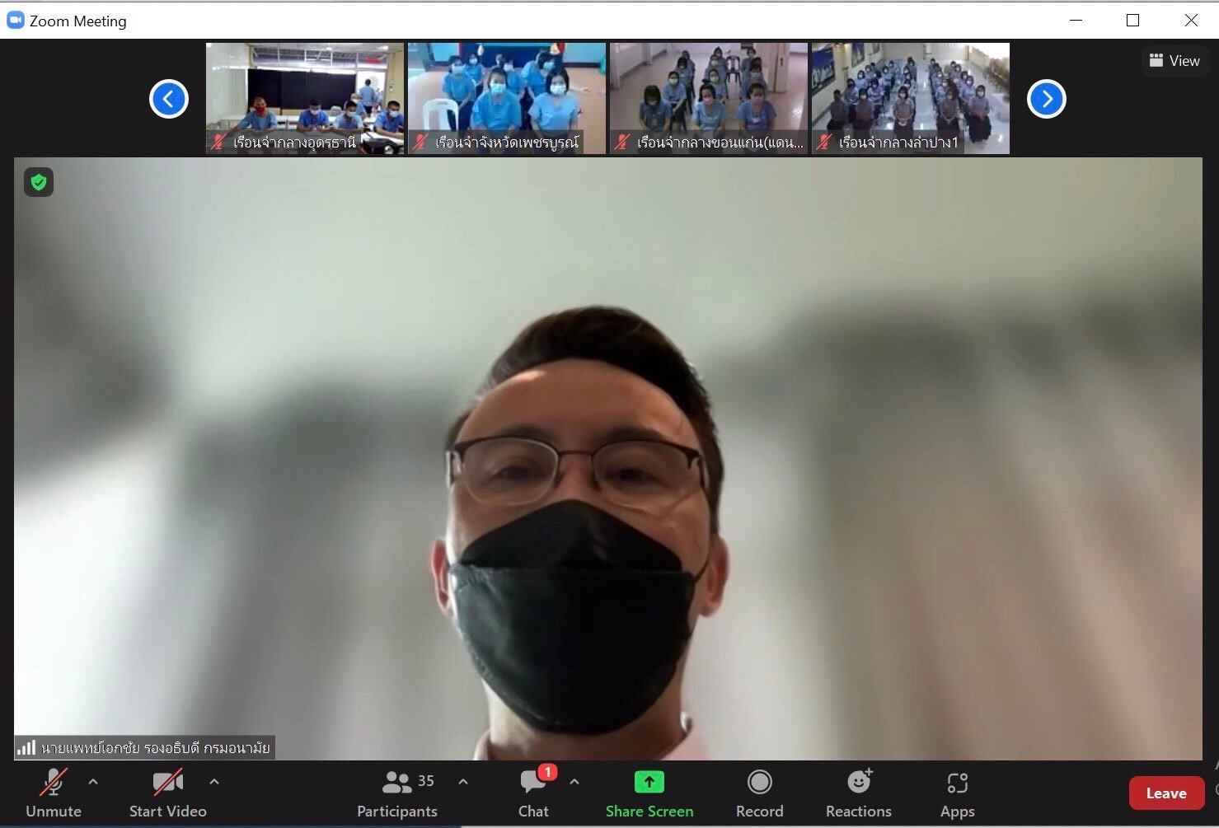1219x828 pixels.
Task: Expand video options arrow beside Start Video
Action: pyautogui.click(x=214, y=781)
